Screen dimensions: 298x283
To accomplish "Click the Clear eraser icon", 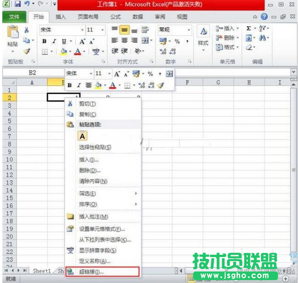I will [249, 47].
